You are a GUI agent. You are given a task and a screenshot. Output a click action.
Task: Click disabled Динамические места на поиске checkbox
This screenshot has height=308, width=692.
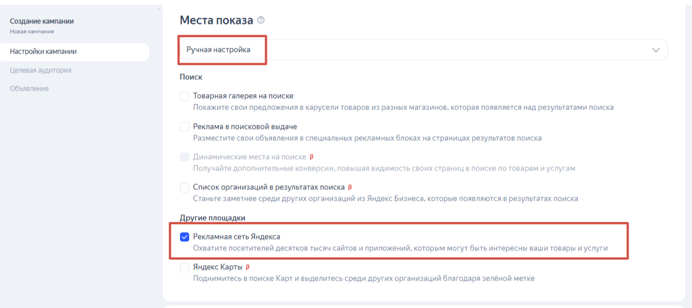(185, 157)
